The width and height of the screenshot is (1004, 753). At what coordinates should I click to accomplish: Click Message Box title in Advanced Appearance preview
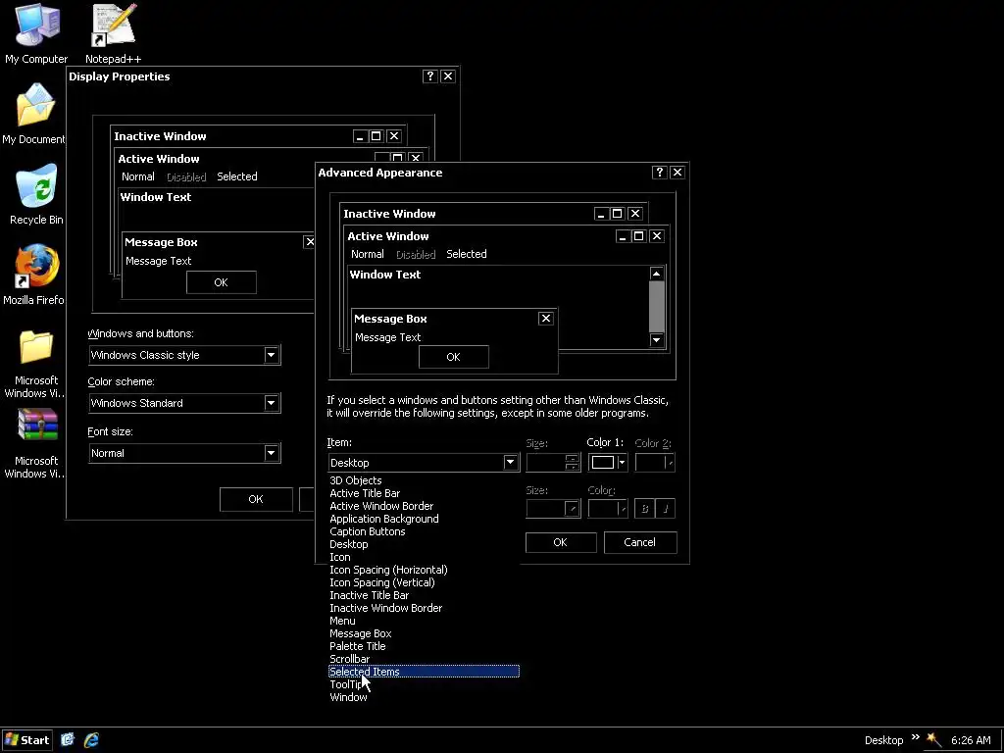point(390,319)
